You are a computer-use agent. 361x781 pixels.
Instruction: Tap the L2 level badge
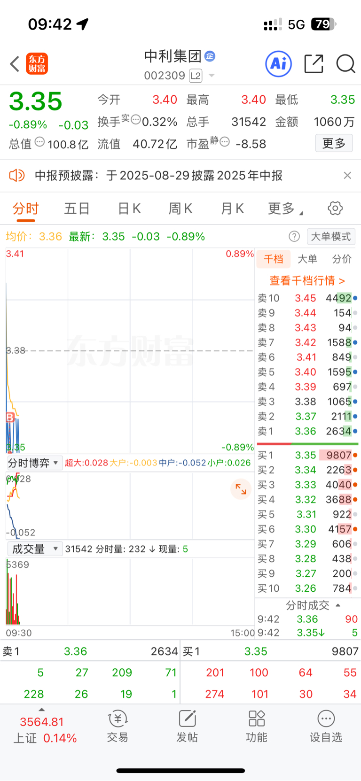click(x=196, y=76)
